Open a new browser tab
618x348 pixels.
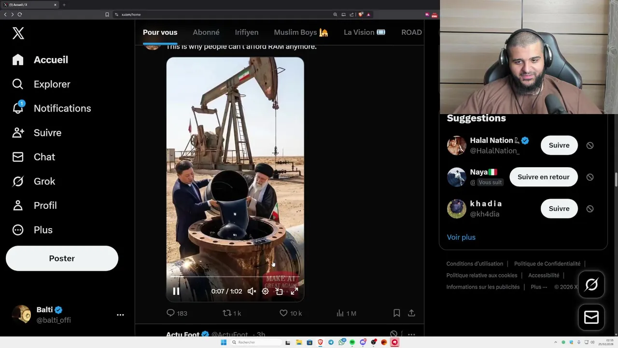(x=64, y=5)
